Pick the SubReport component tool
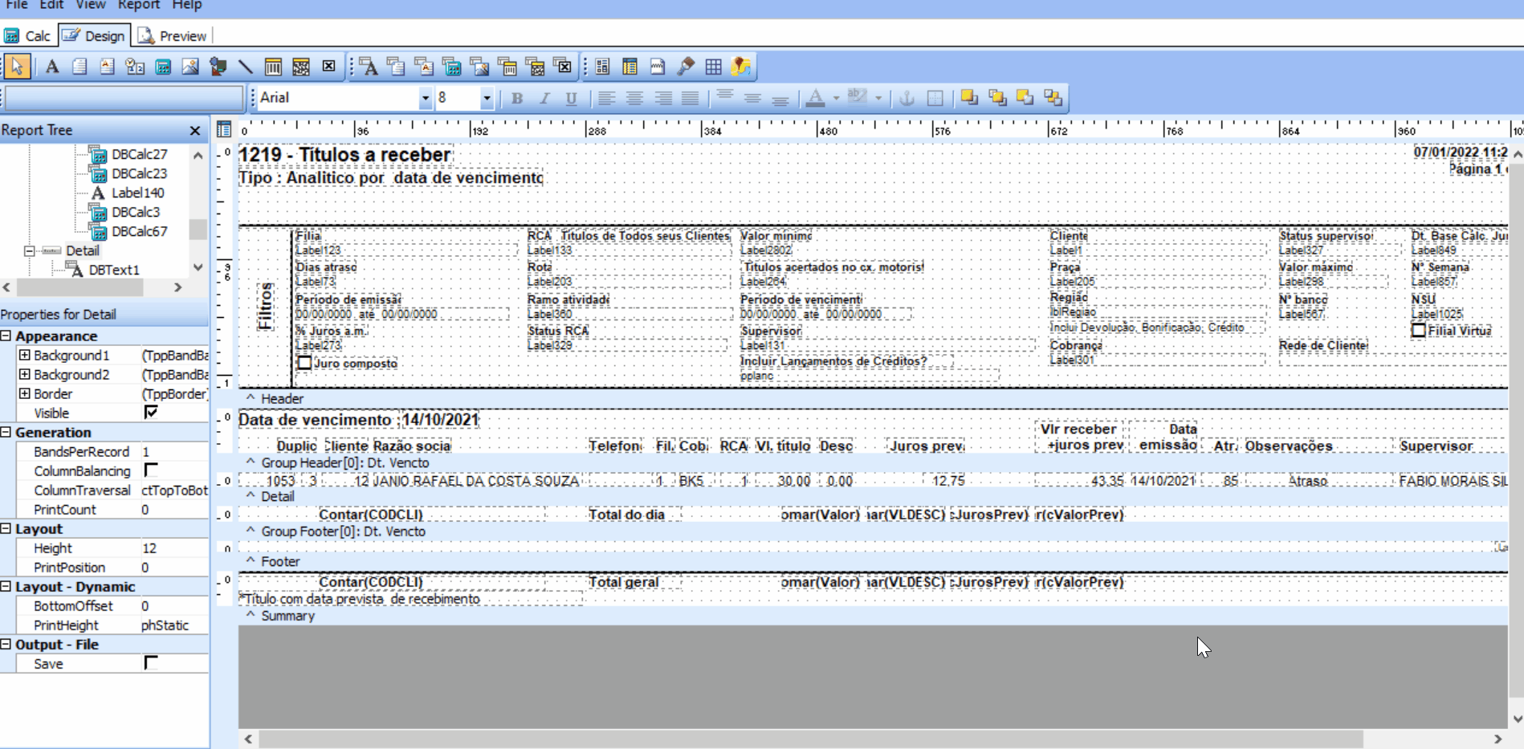Viewport: 1524px width, 749px height. click(630, 67)
